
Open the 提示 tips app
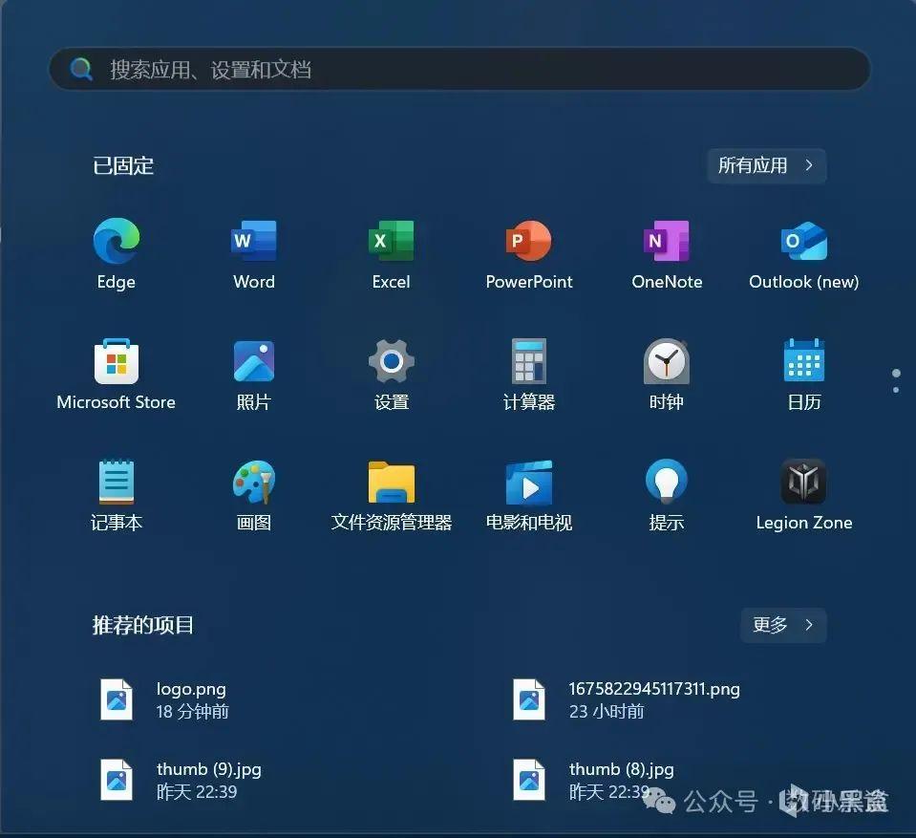tap(667, 482)
